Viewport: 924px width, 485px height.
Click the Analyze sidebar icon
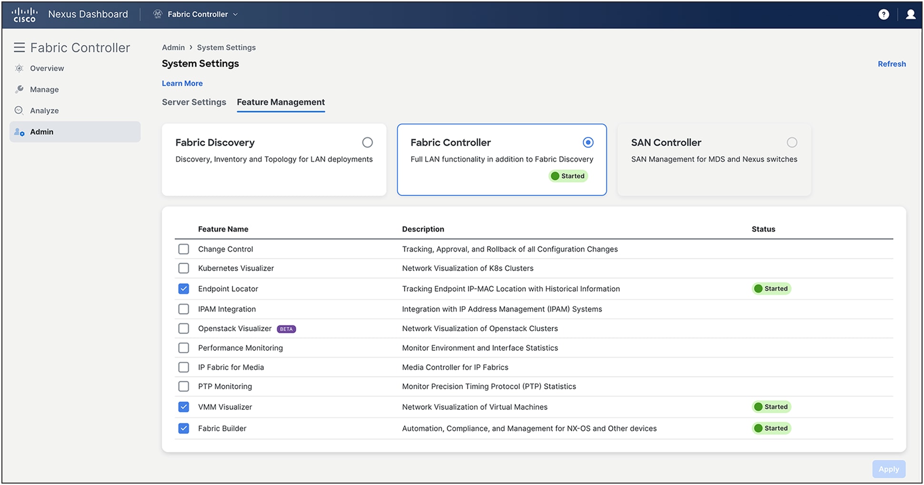(x=19, y=110)
